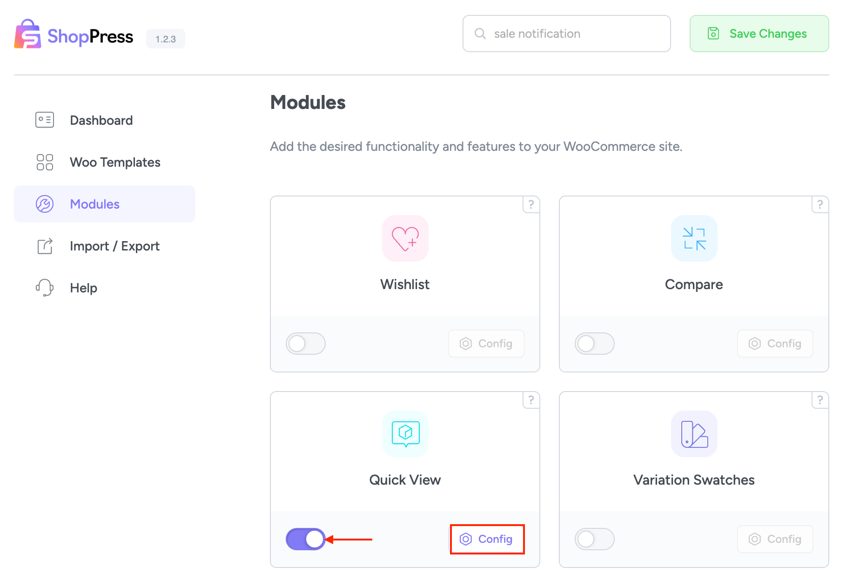The image size is (846, 581).
Task: Enable the Variation Swatches toggle
Action: [x=594, y=539]
